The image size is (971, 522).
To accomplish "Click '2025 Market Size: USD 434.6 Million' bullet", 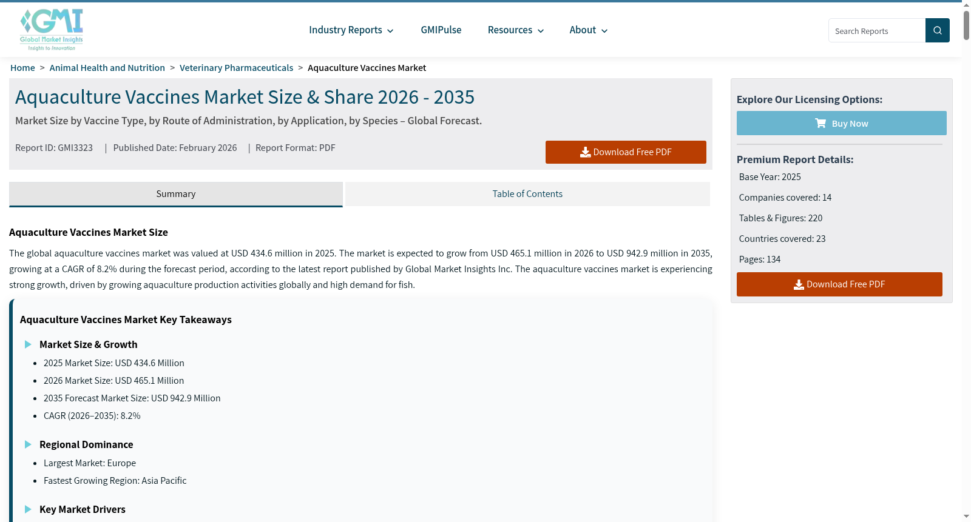I will pos(113,363).
